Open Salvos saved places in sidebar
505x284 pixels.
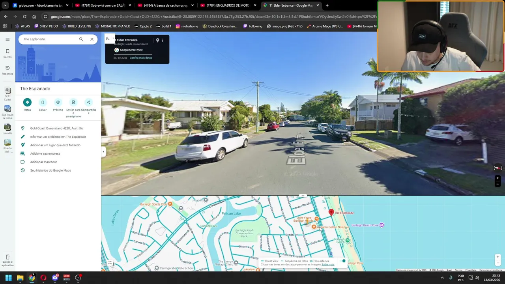7,54
